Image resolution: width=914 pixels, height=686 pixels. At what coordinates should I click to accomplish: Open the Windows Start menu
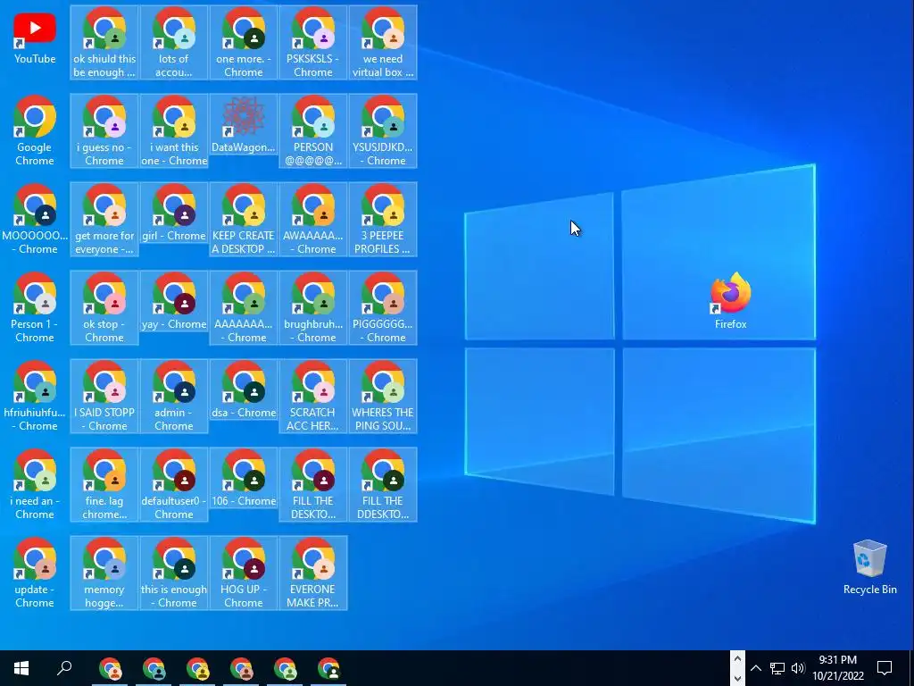(x=21, y=668)
